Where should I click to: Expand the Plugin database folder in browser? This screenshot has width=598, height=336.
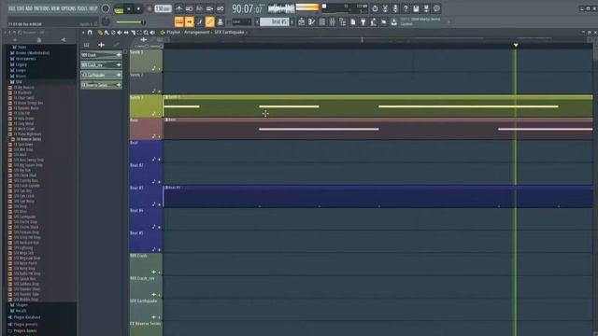tap(24, 317)
